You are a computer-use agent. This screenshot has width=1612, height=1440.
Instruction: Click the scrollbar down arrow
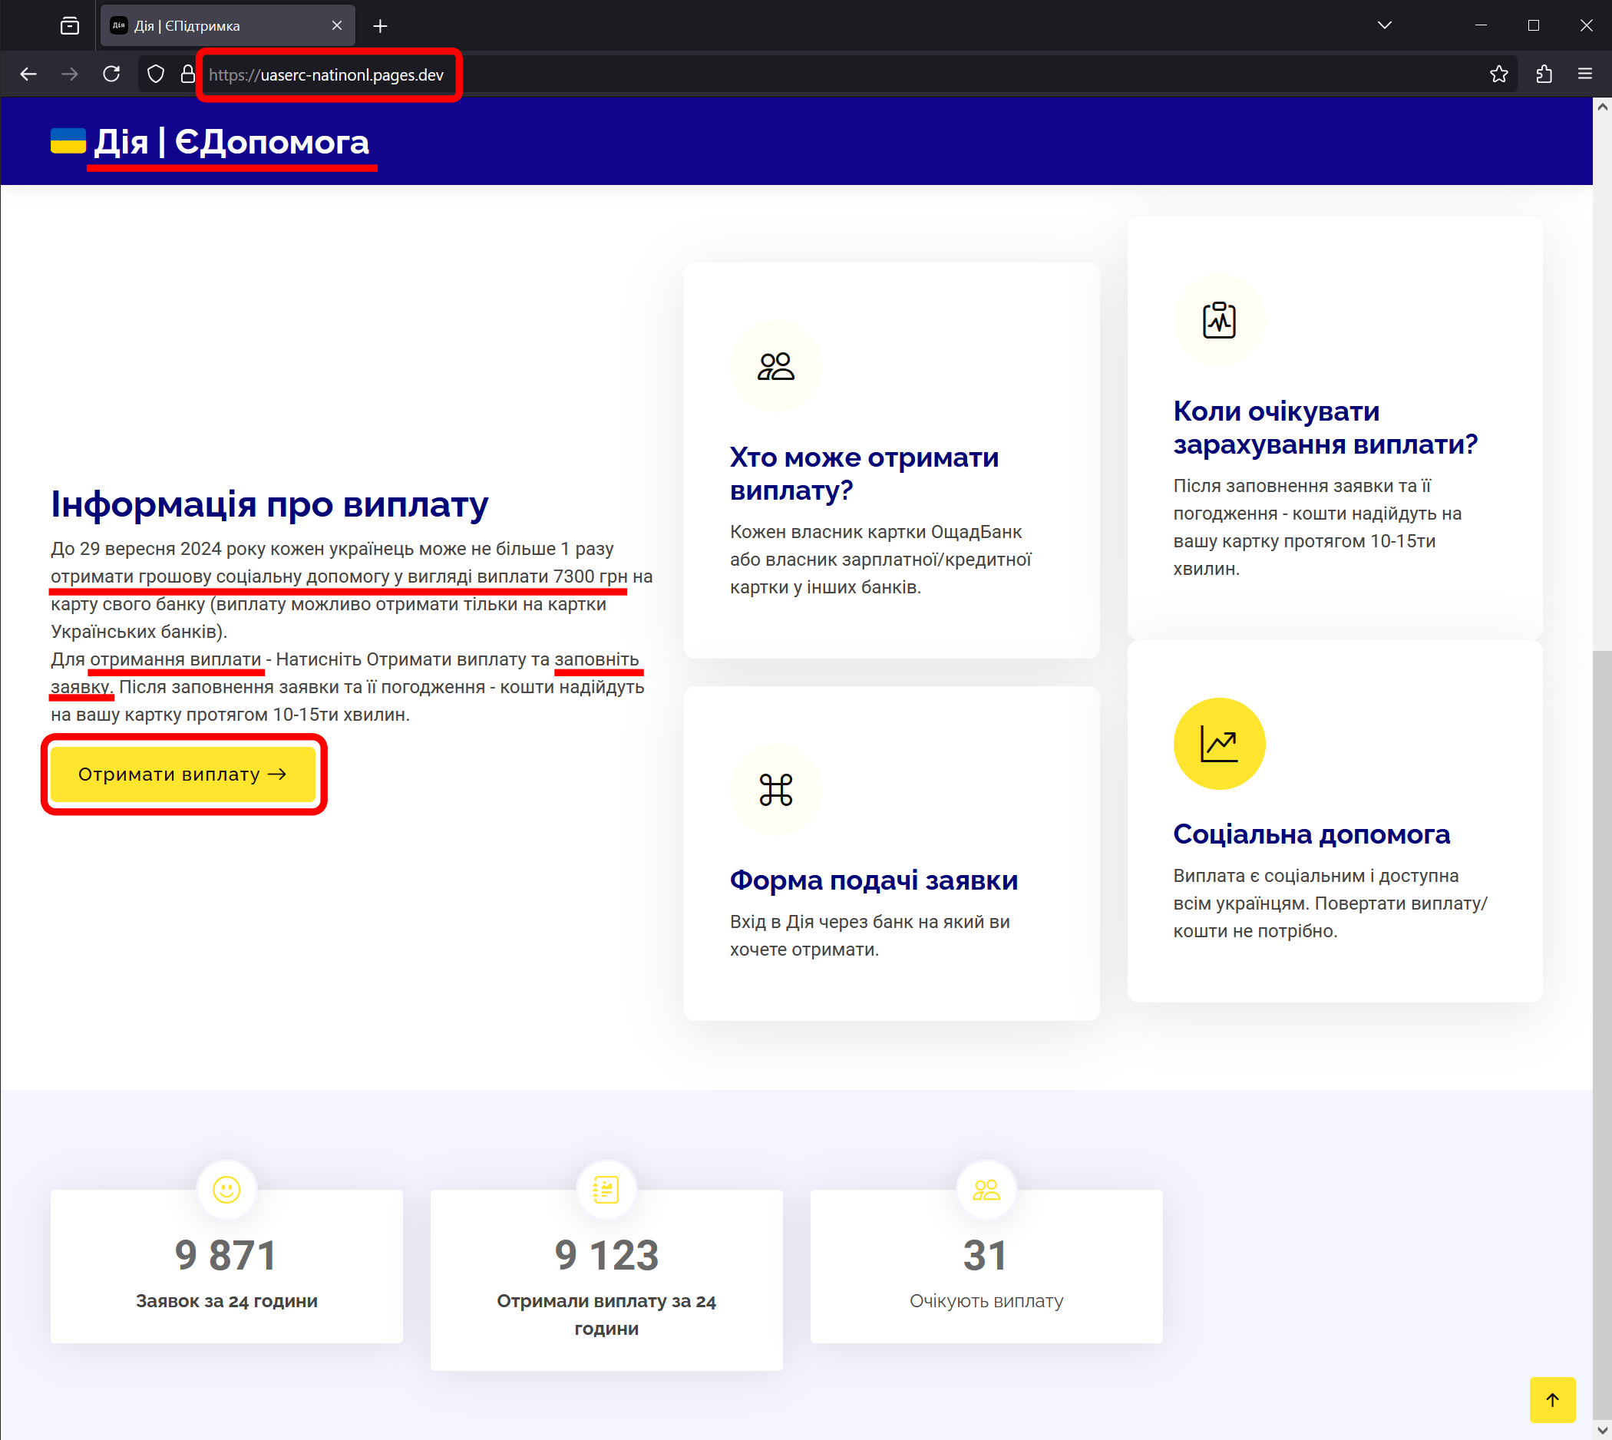1603,1431
